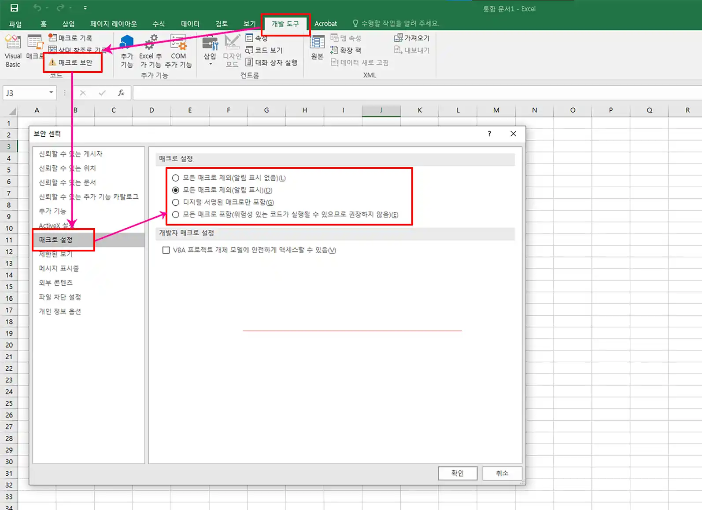The height and width of the screenshot is (510, 702).
Task: Open 매크로 보안 (macro security) settings
Action: tap(71, 62)
